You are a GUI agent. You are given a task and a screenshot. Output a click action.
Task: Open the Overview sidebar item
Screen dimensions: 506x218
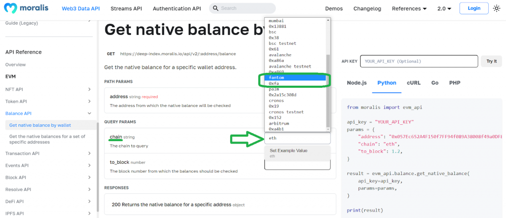(x=15, y=65)
